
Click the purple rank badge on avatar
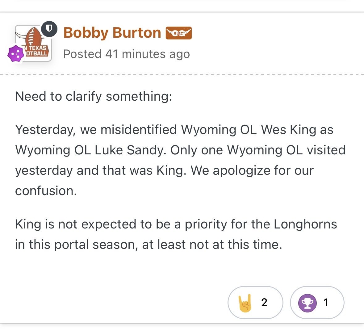tap(15, 54)
